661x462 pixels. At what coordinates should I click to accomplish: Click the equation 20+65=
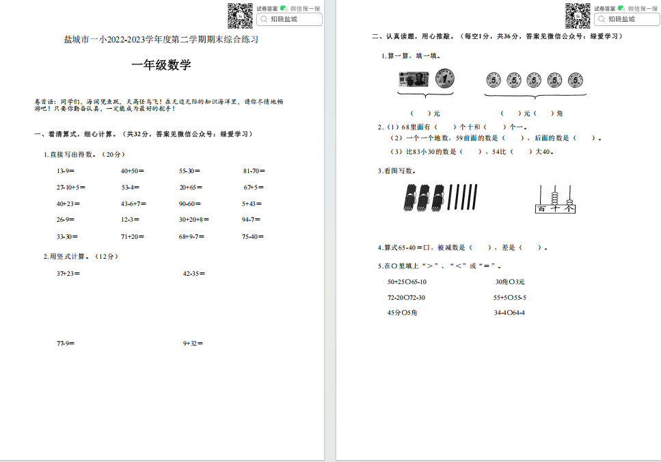(191, 188)
